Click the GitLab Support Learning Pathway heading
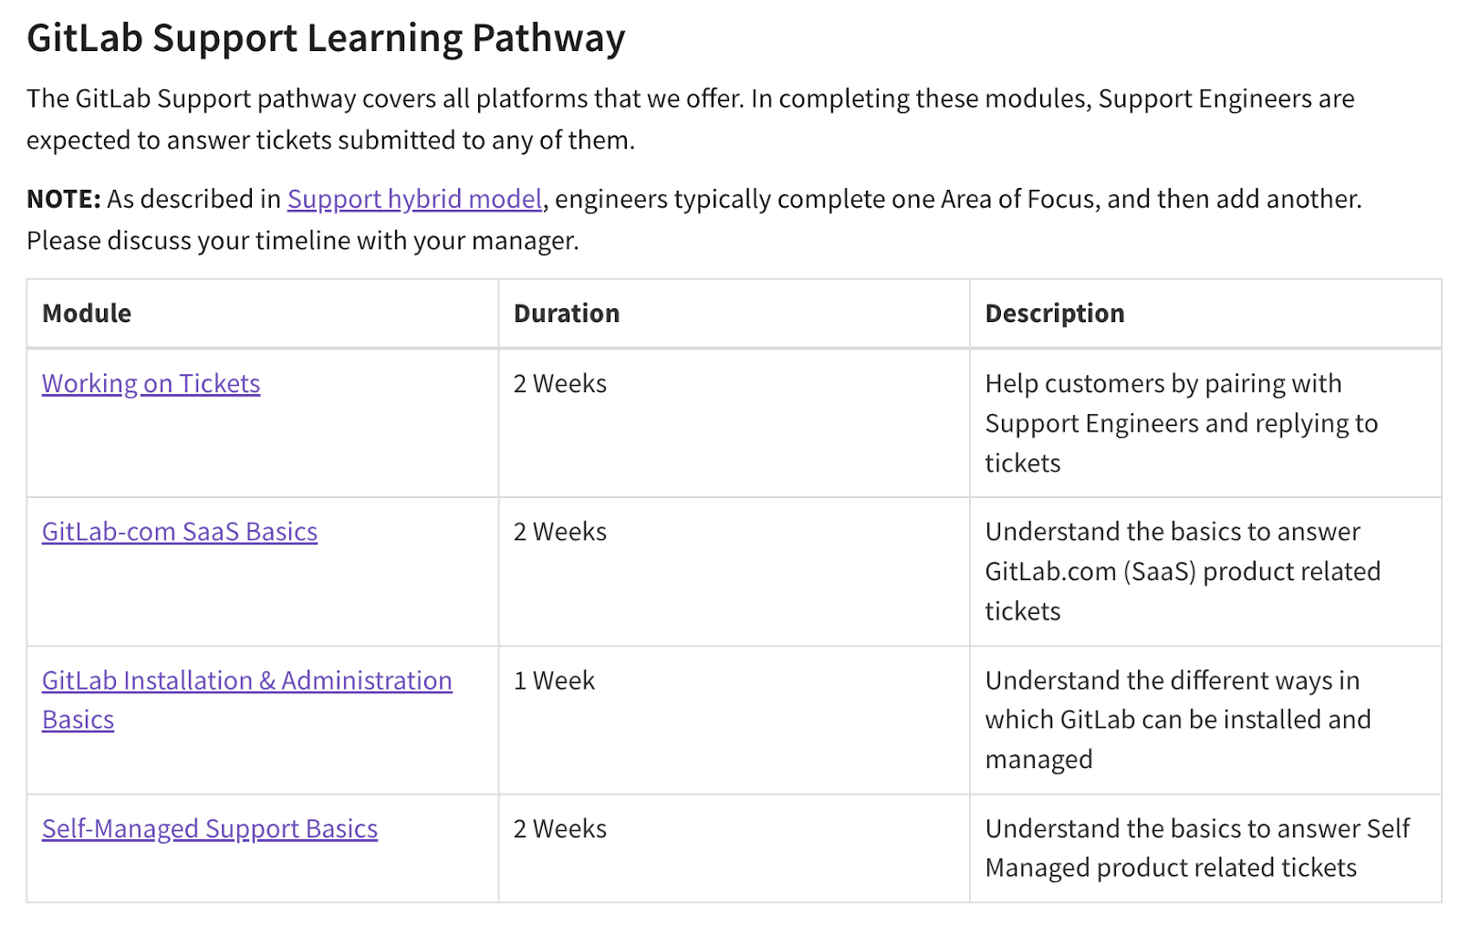This screenshot has height=925, width=1460. tap(326, 38)
